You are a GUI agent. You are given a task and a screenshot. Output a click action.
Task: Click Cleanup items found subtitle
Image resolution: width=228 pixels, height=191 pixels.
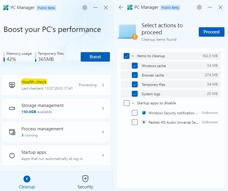159,40
